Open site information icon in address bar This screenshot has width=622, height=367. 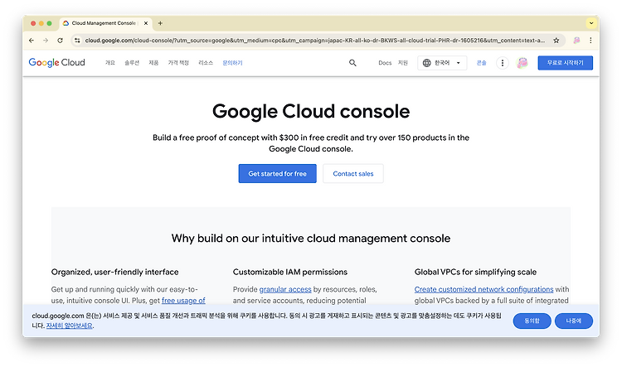pyautogui.click(x=77, y=41)
